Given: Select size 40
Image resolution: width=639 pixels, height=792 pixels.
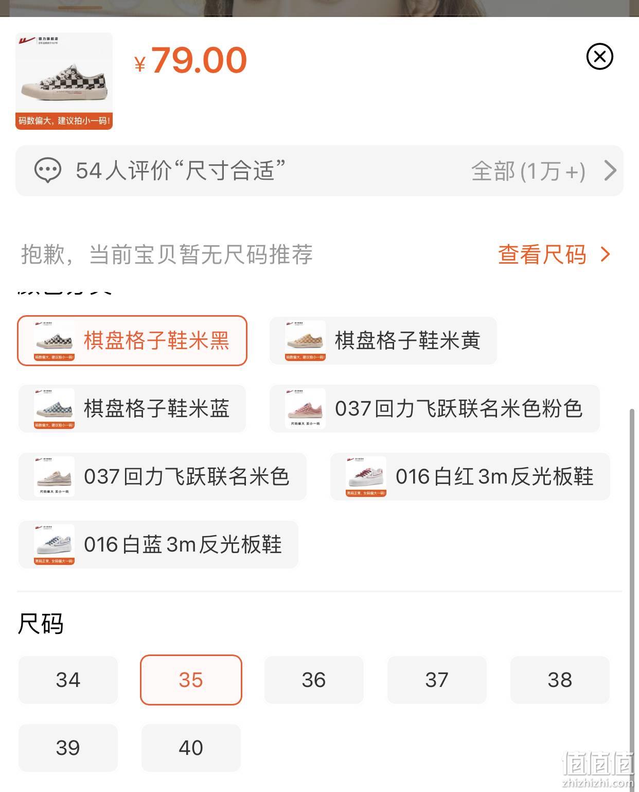Looking at the screenshot, I should click(x=191, y=748).
